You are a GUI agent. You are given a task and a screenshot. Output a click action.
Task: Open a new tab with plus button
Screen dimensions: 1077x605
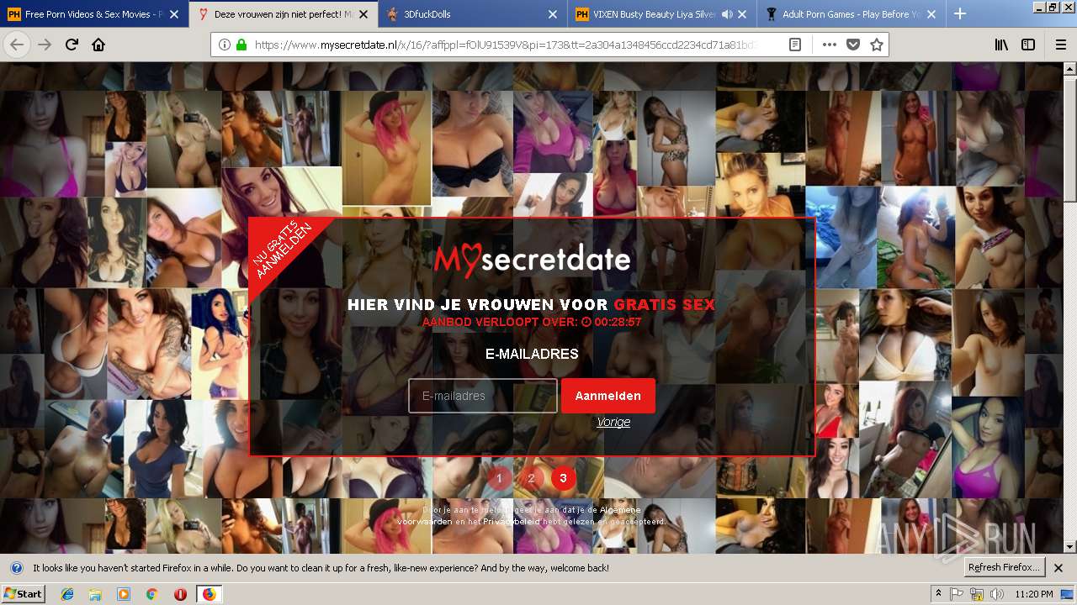[960, 14]
